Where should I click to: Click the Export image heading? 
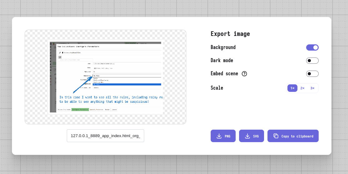pos(230,34)
